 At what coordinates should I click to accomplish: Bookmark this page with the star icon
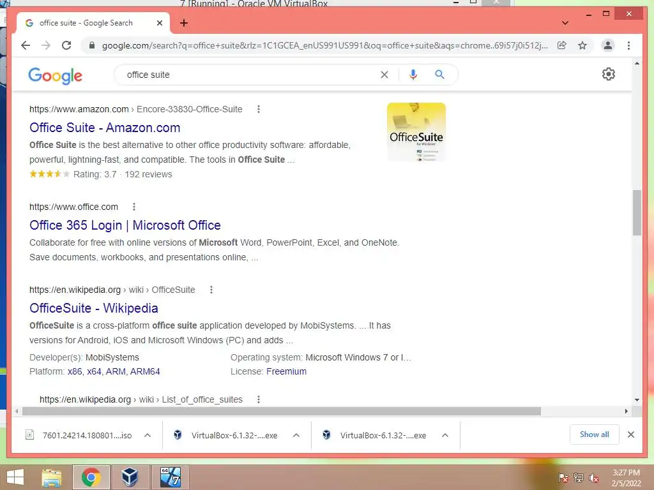click(582, 45)
